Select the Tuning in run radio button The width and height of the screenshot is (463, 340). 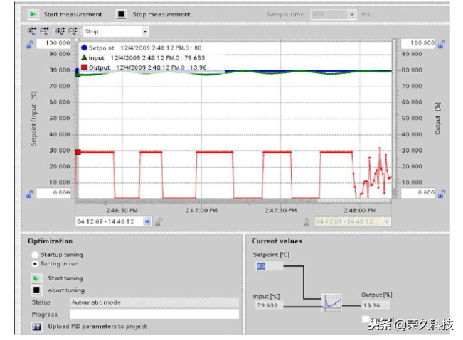34,263
